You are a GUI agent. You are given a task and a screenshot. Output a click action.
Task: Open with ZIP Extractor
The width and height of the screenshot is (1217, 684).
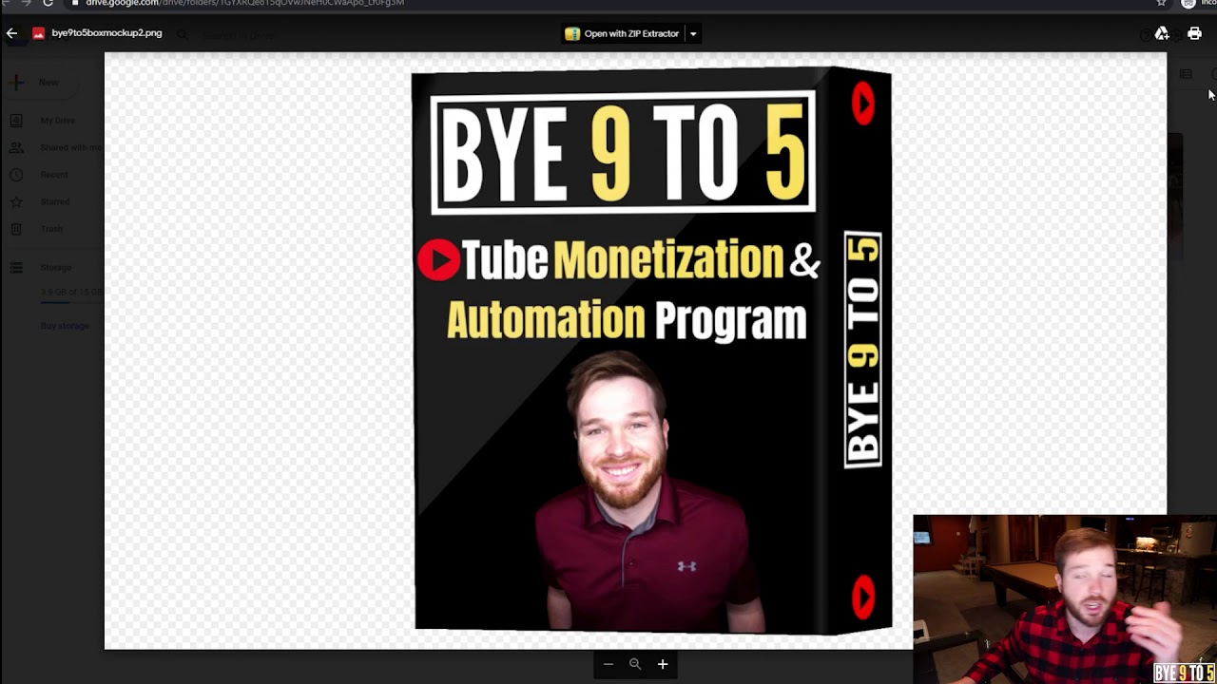point(623,33)
